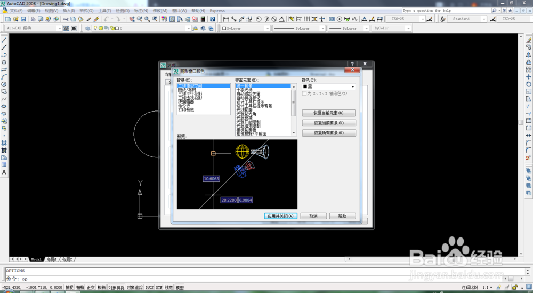533x293 pixels.
Task: Open the Express menu
Action: pyautogui.click(x=217, y=11)
